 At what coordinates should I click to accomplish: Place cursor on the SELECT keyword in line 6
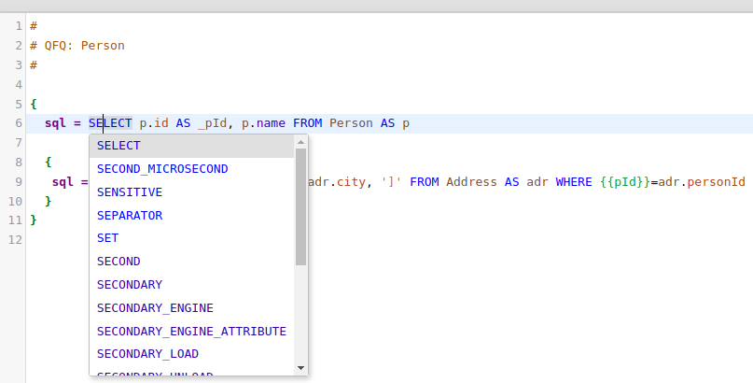pos(110,123)
